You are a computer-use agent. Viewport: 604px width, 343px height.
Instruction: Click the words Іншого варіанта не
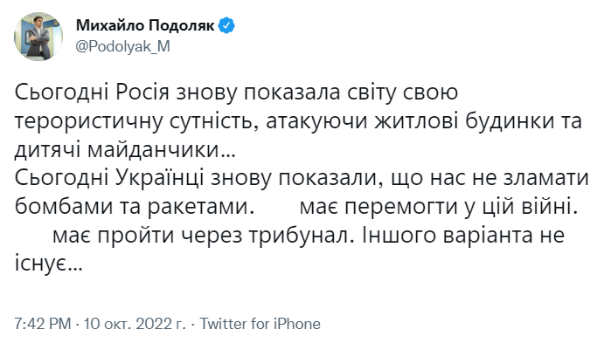click(463, 235)
